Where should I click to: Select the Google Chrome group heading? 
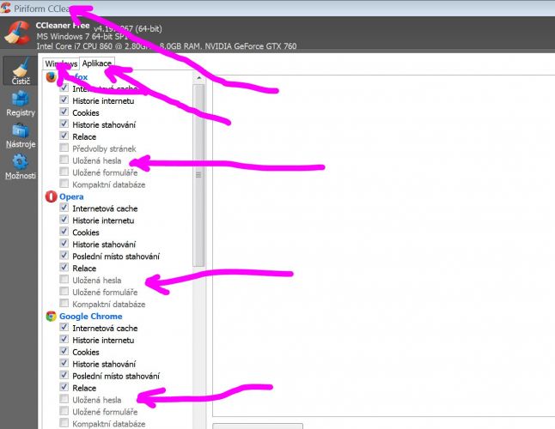pyautogui.click(x=90, y=317)
